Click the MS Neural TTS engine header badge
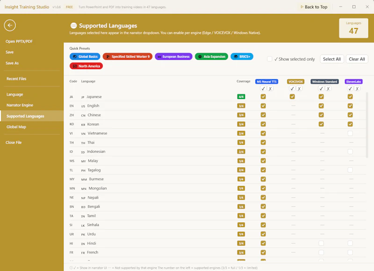 (x=266, y=81)
